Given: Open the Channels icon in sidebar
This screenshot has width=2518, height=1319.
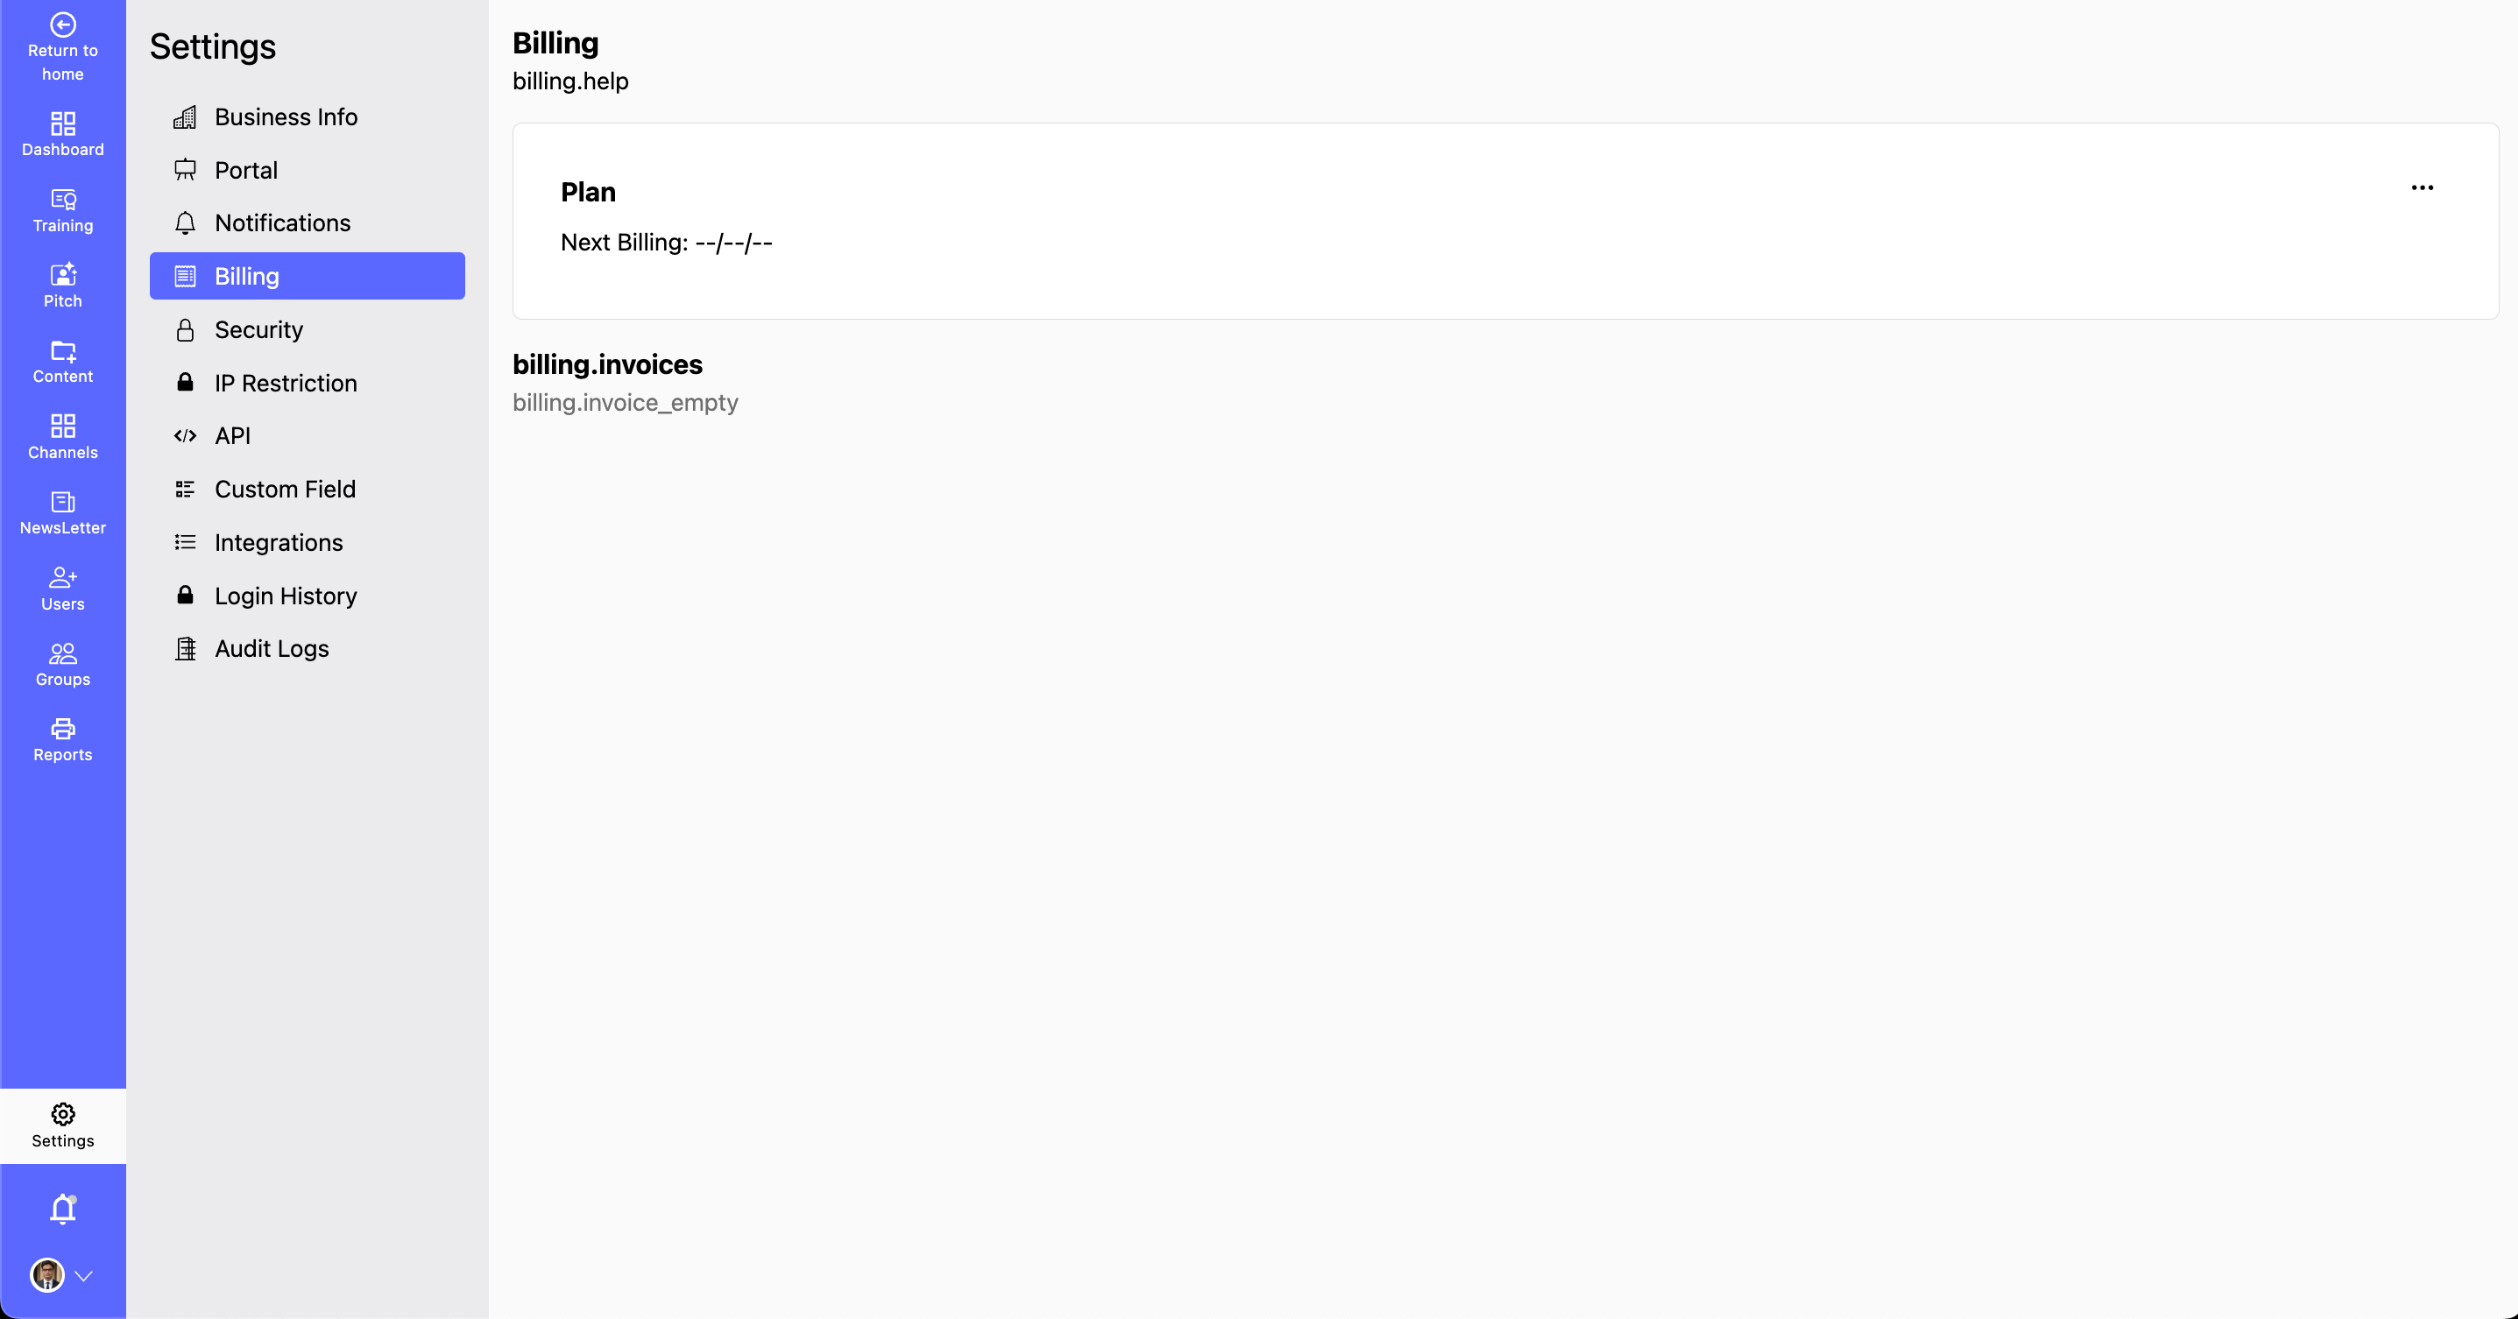Looking at the screenshot, I should click(62, 426).
